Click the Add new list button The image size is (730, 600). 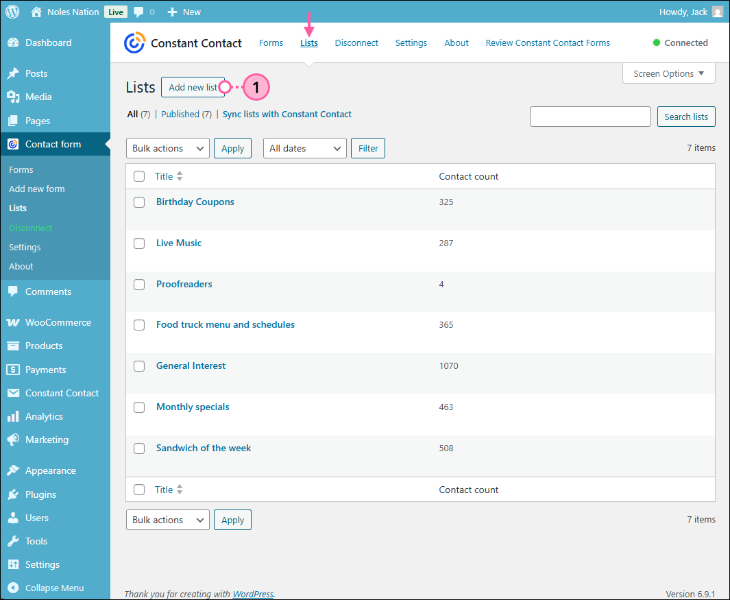point(193,87)
